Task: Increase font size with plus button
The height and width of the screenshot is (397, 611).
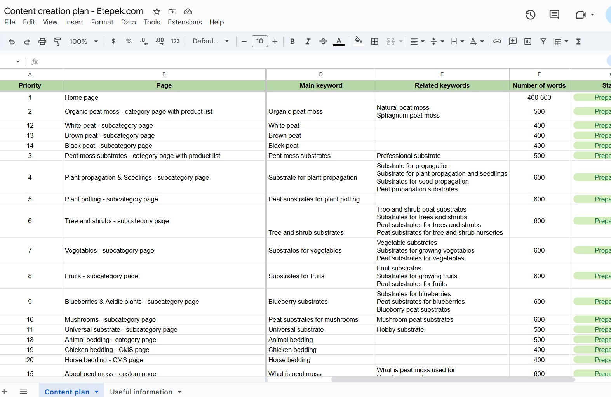Action: 275,42
